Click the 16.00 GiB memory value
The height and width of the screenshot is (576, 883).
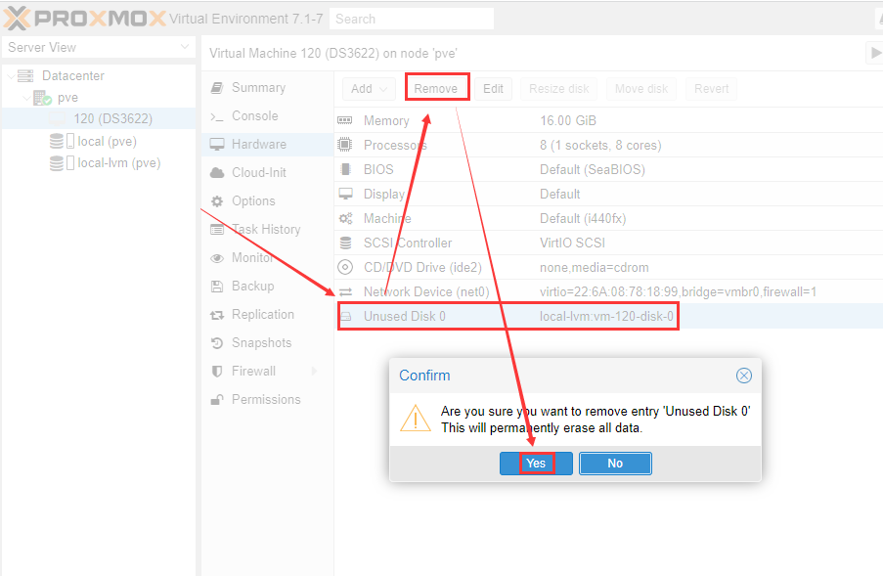click(567, 120)
